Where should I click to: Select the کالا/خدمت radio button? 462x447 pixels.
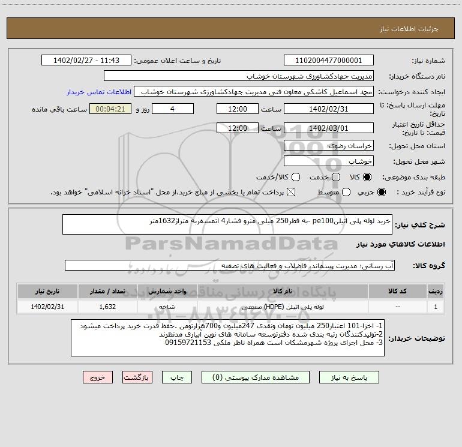[296, 177]
